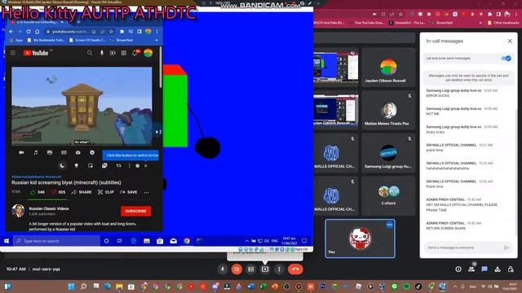This screenshot has height=293, width=522.
Task: Click the youtube.com address bar in VM
Action: [69, 32]
